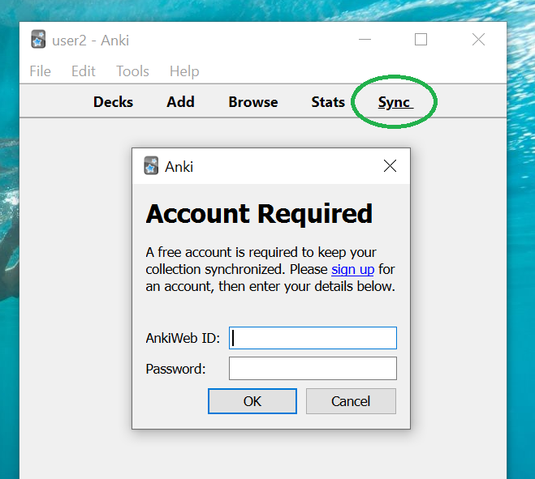Open Browse from the toolbar

click(x=252, y=102)
